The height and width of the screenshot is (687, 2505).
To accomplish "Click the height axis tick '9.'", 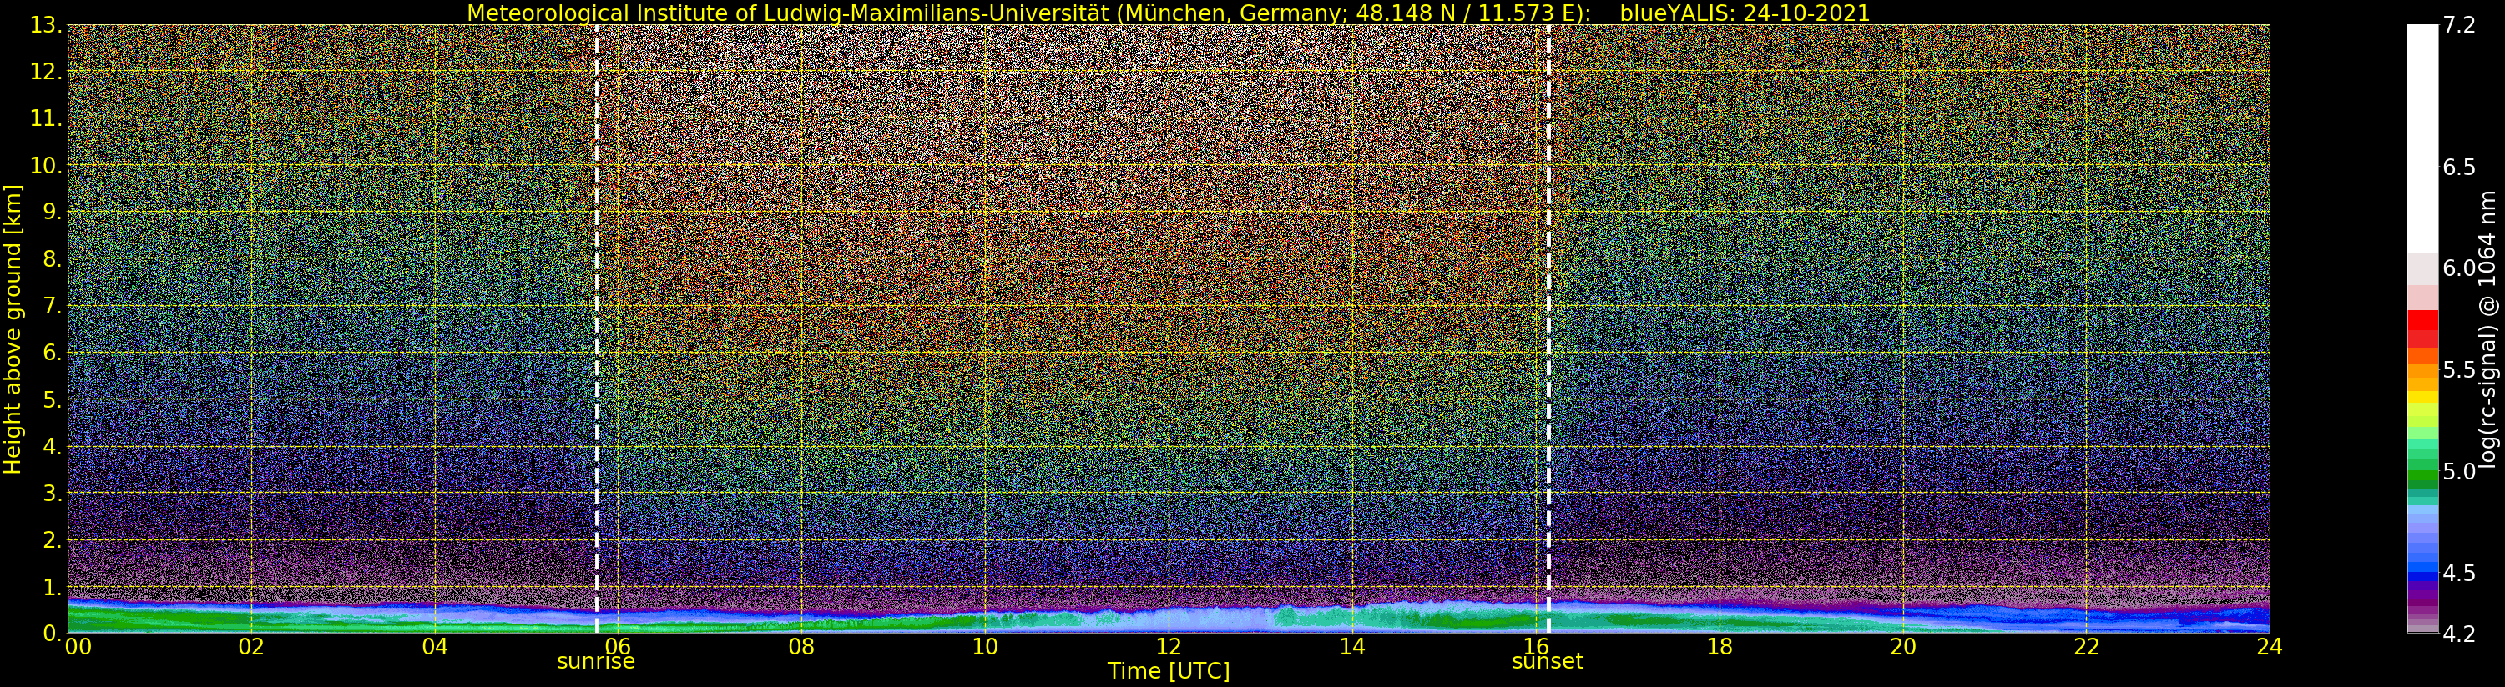I will coord(52,212).
